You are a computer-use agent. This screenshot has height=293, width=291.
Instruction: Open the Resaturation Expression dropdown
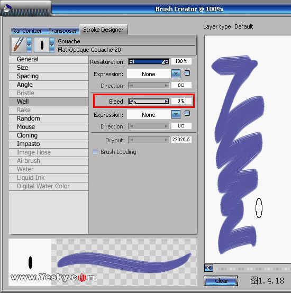click(x=176, y=74)
